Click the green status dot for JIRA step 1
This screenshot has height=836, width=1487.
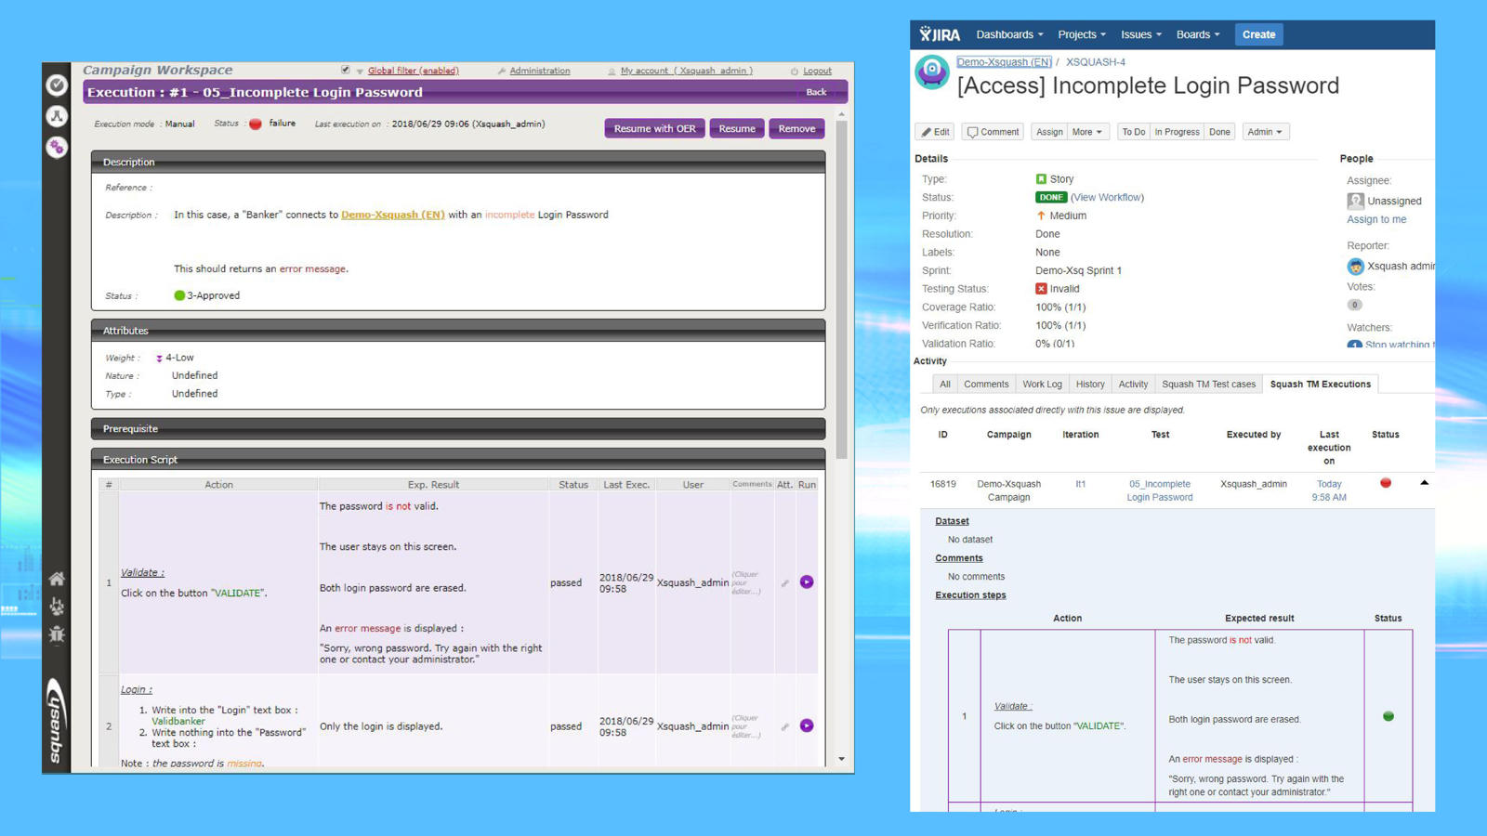1388,716
